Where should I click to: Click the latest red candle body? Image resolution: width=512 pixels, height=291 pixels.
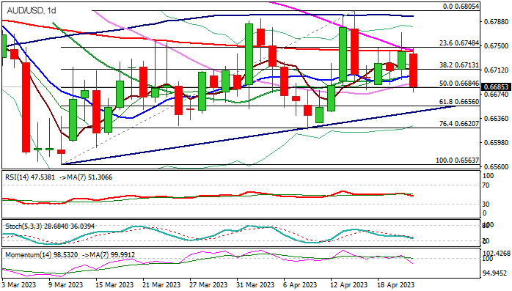click(x=414, y=70)
